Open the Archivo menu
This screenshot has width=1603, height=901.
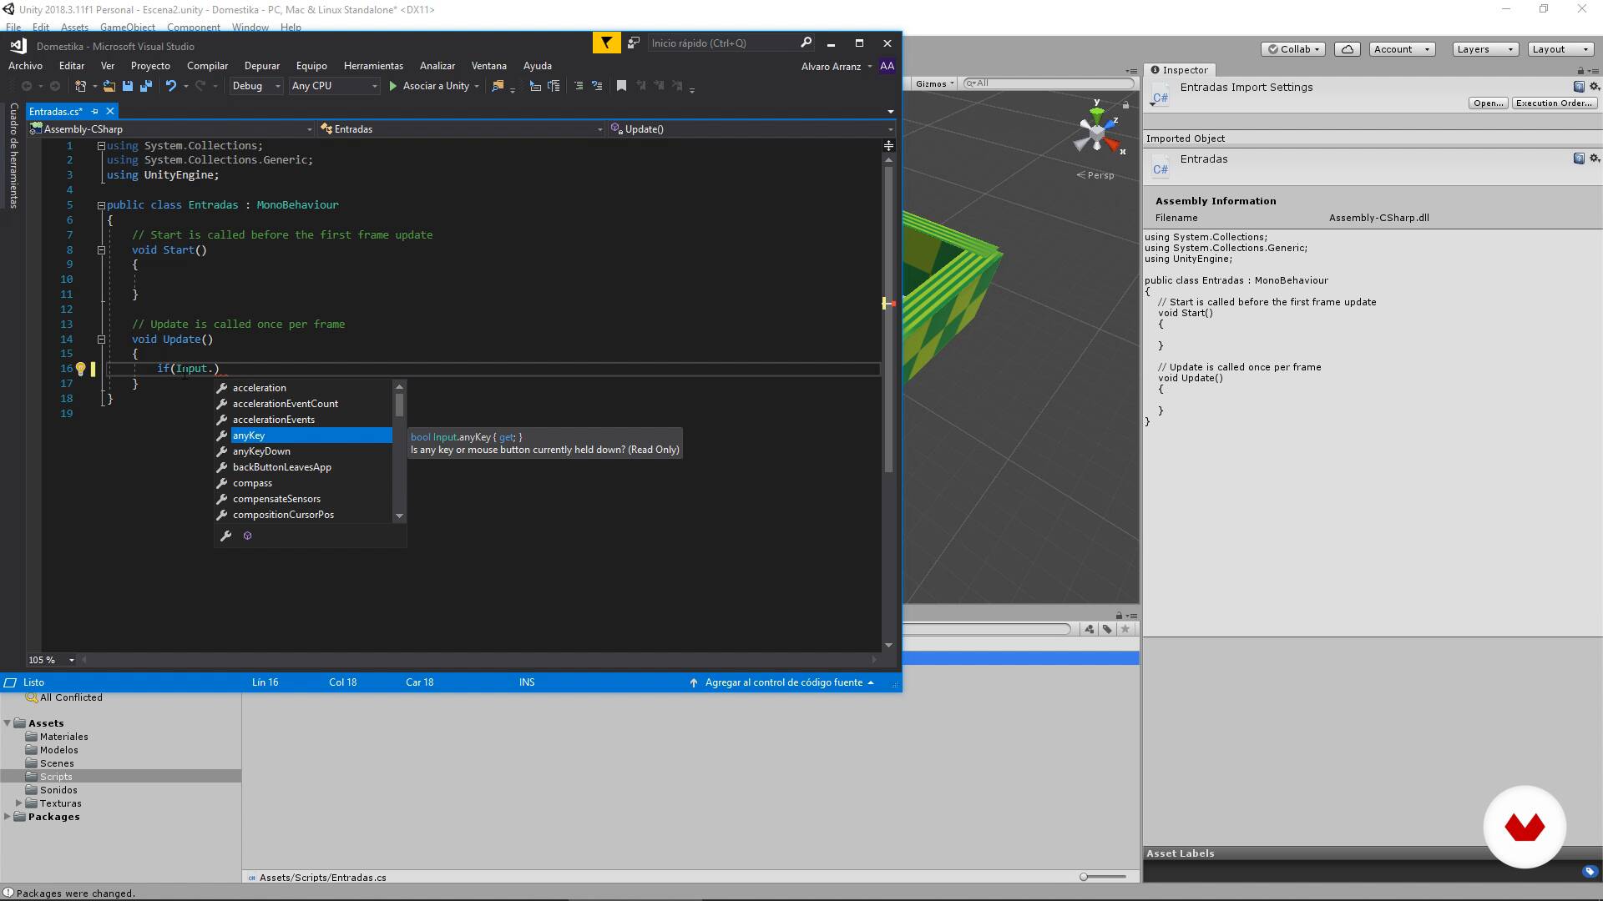tap(25, 66)
